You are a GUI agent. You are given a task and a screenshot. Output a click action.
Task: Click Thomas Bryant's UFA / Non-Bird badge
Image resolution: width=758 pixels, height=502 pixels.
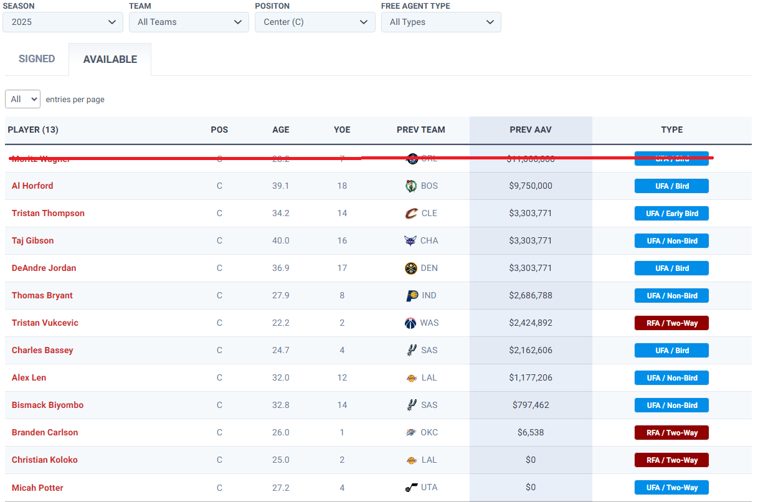click(x=671, y=295)
